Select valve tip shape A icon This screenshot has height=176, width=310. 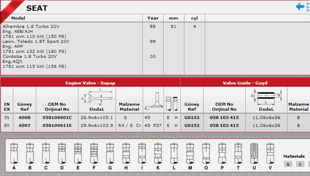pyautogui.click(x=14, y=154)
